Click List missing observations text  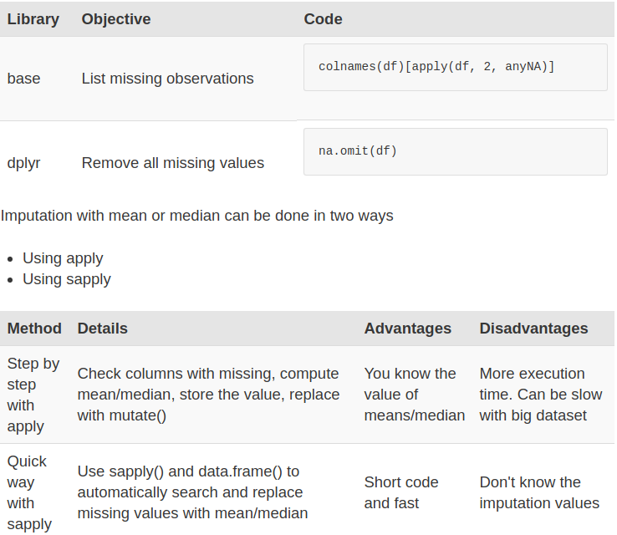(168, 79)
